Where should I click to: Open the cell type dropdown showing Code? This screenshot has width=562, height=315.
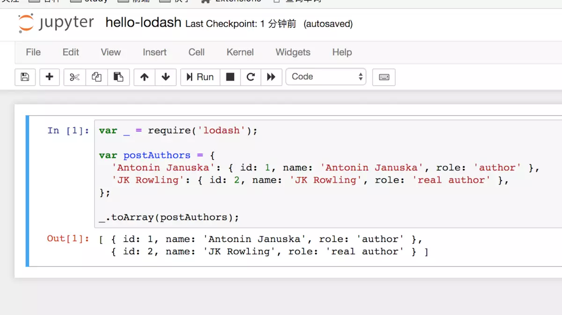coord(326,76)
